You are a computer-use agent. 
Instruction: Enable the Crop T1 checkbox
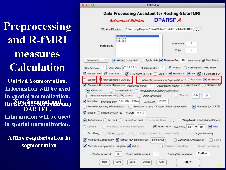tap(155, 74)
